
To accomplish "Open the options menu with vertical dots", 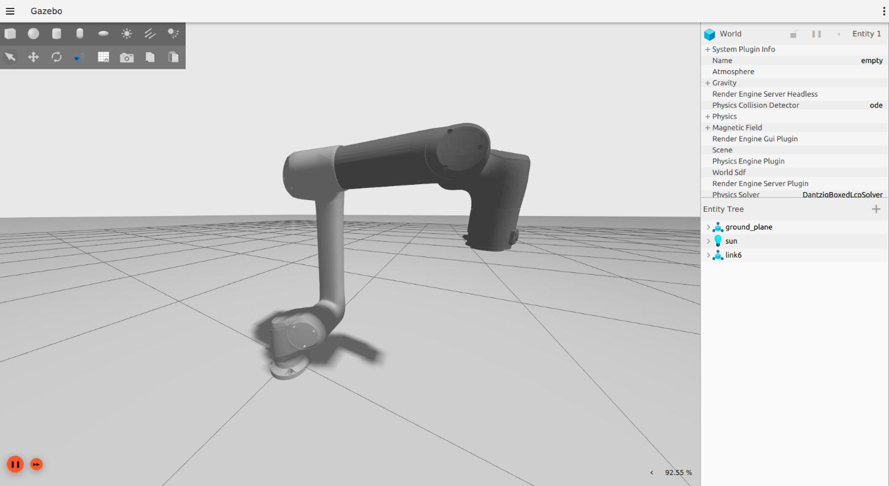I will (x=883, y=10).
